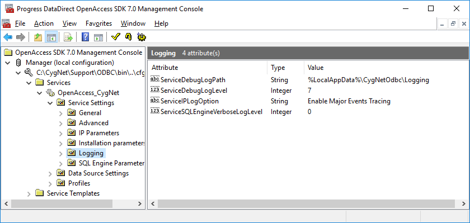The width and height of the screenshot is (470, 223).
Task: Open the Window menu
Action: [x=133, y=23]
